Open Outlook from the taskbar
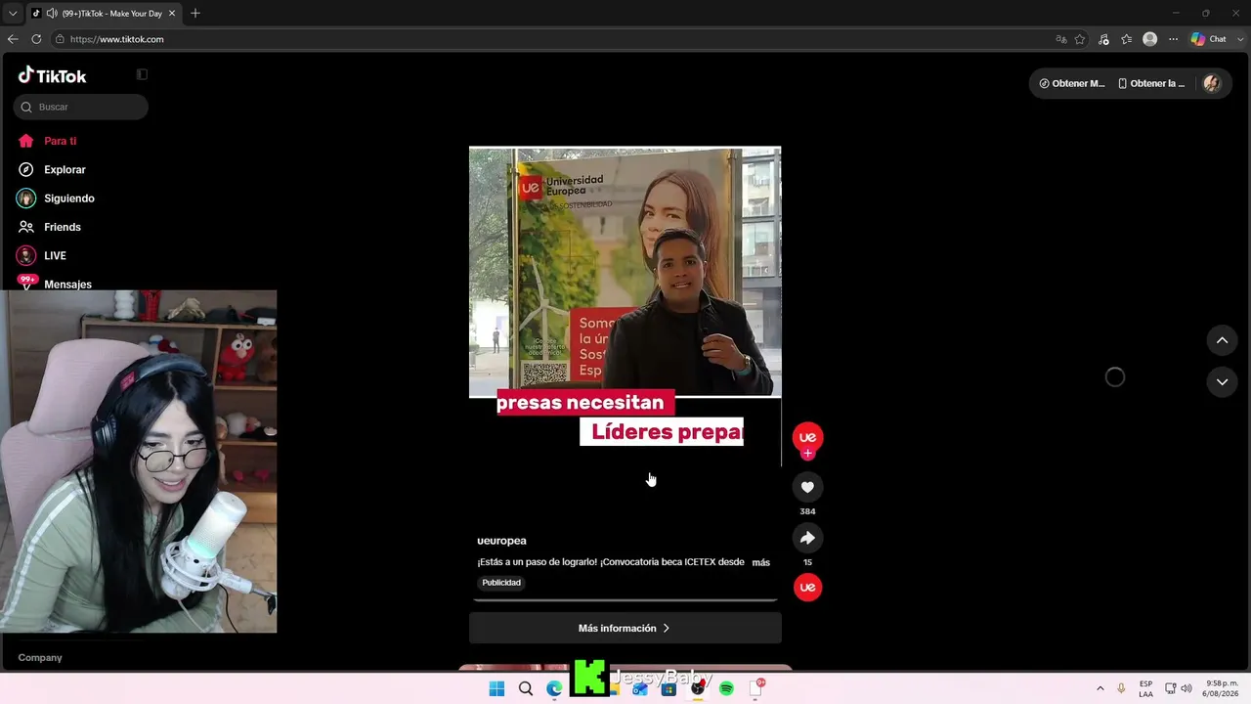The image size is (1251, 704). (640, 688)
